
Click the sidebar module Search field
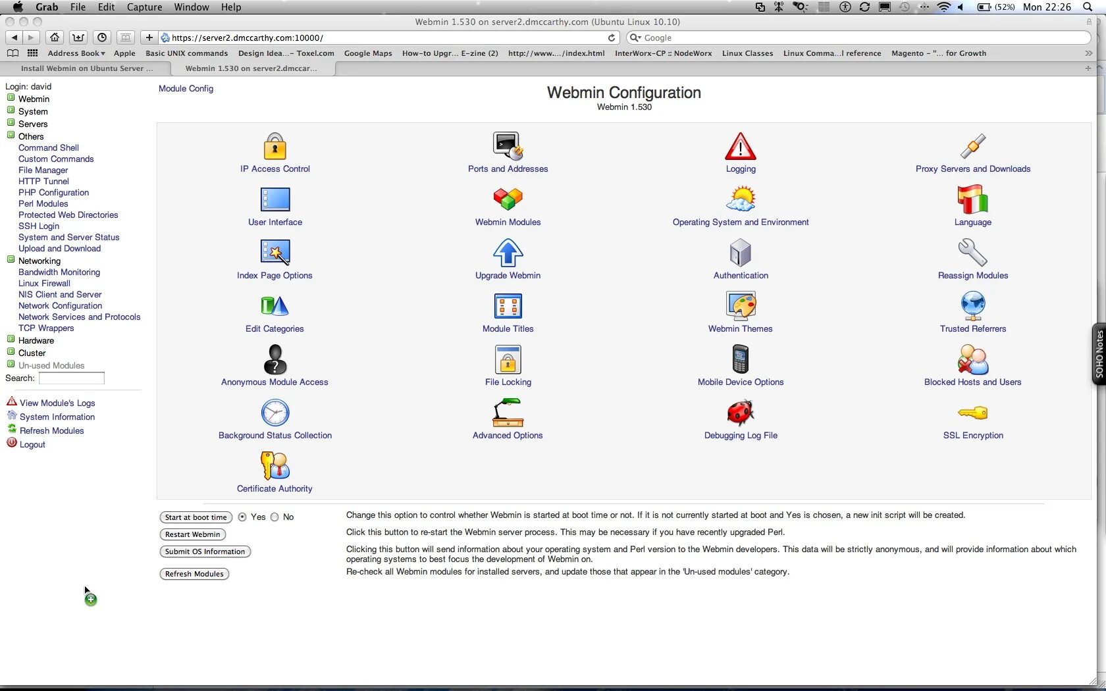71,378
